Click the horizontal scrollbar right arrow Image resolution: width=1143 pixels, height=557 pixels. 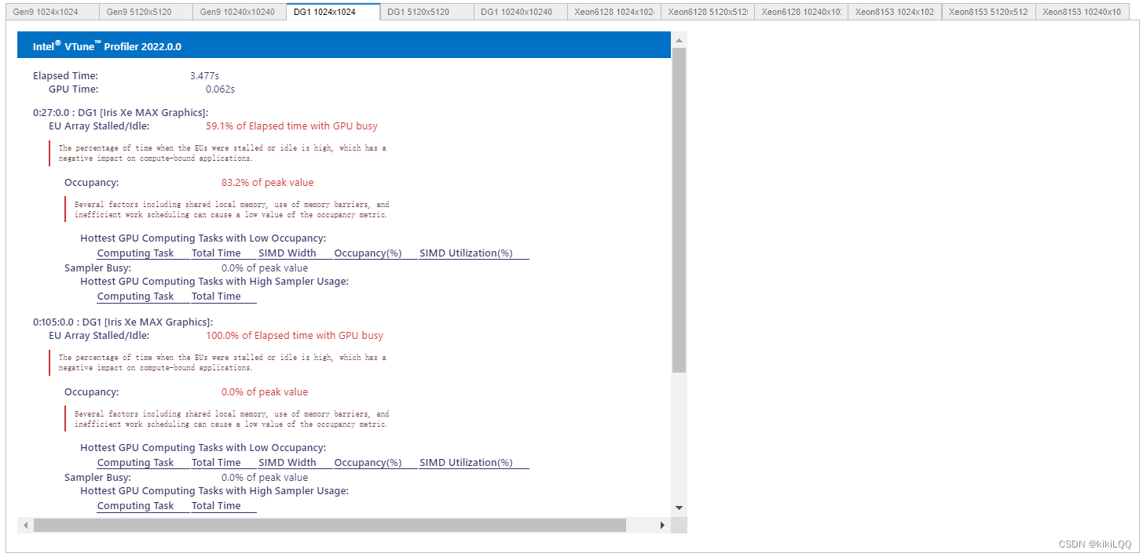coord(662,525)
